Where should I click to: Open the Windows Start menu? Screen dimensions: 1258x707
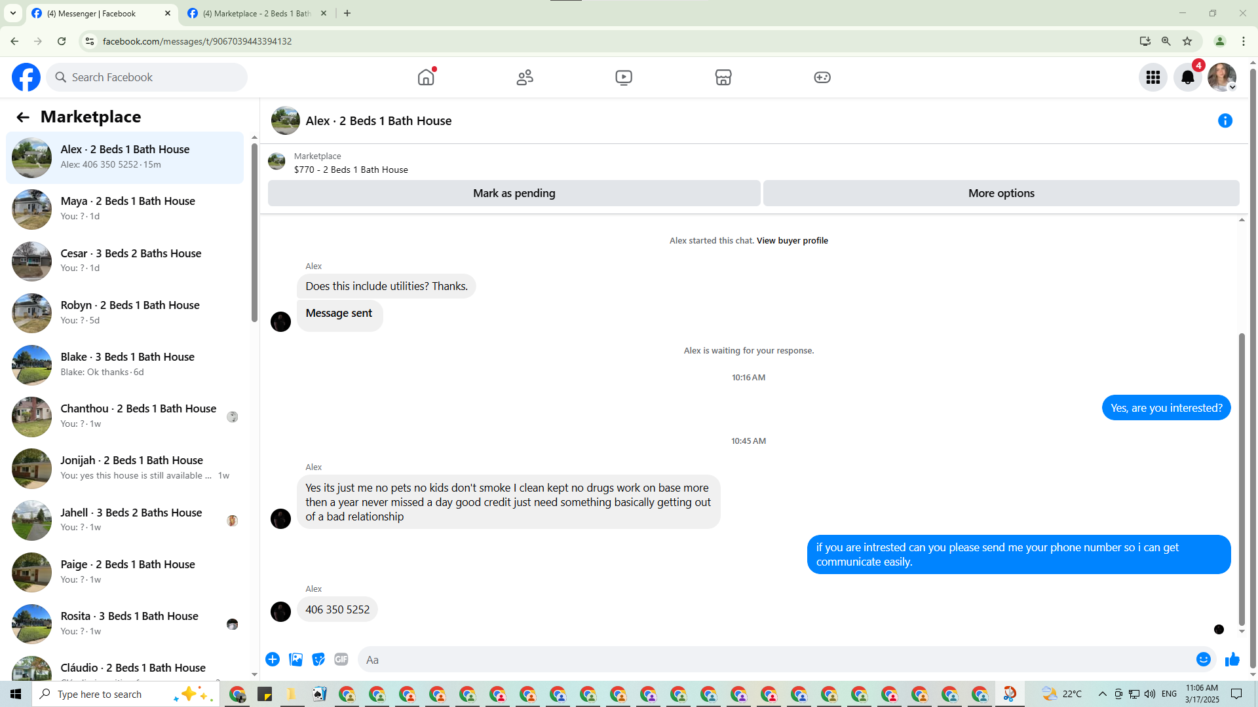tap(16, 694)
